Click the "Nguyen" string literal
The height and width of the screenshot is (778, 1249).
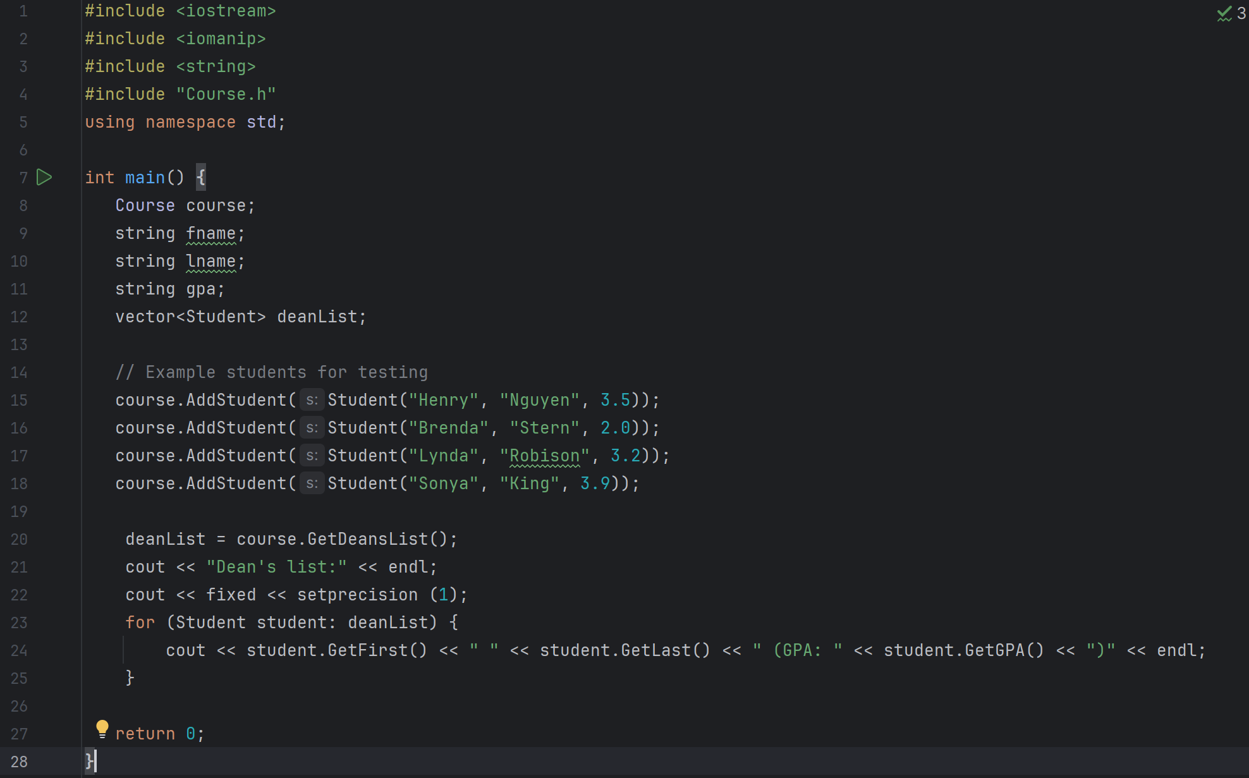540,400
